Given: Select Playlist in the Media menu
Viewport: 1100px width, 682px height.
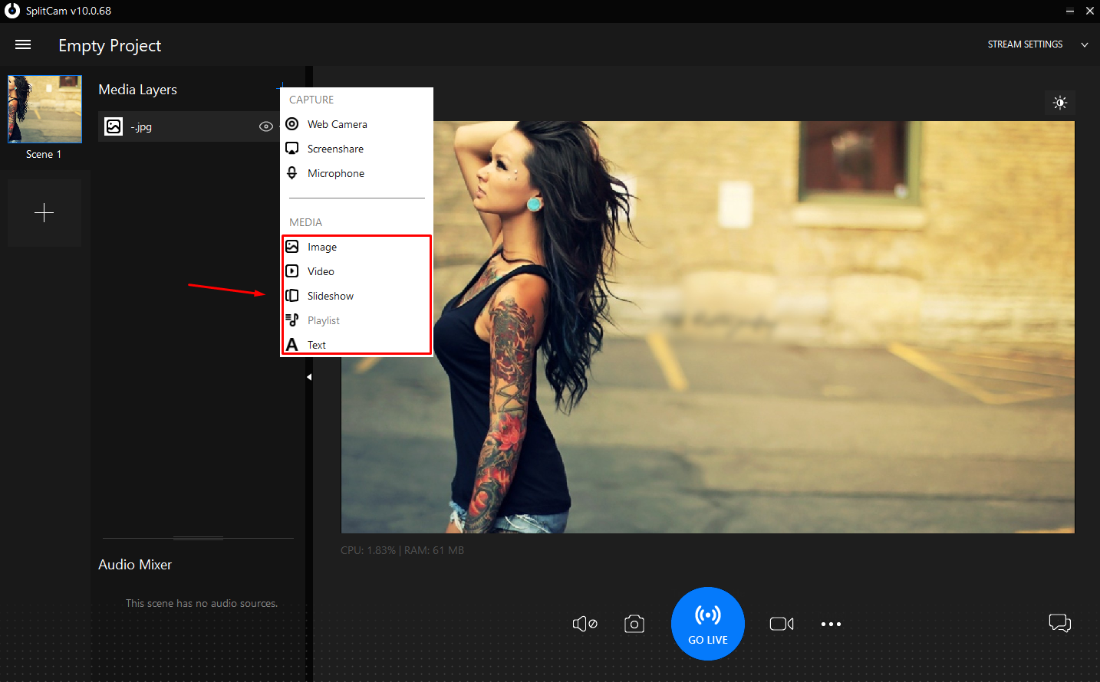Looking at the screenshot, I should 323,320.
